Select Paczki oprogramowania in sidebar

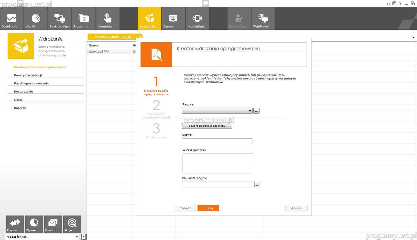pos(31,83)
